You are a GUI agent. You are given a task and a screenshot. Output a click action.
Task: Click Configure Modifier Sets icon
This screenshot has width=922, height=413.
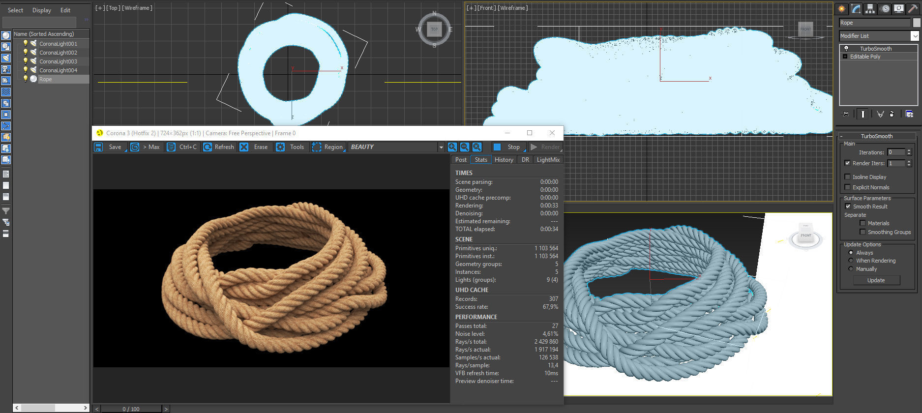click(909, 114)
